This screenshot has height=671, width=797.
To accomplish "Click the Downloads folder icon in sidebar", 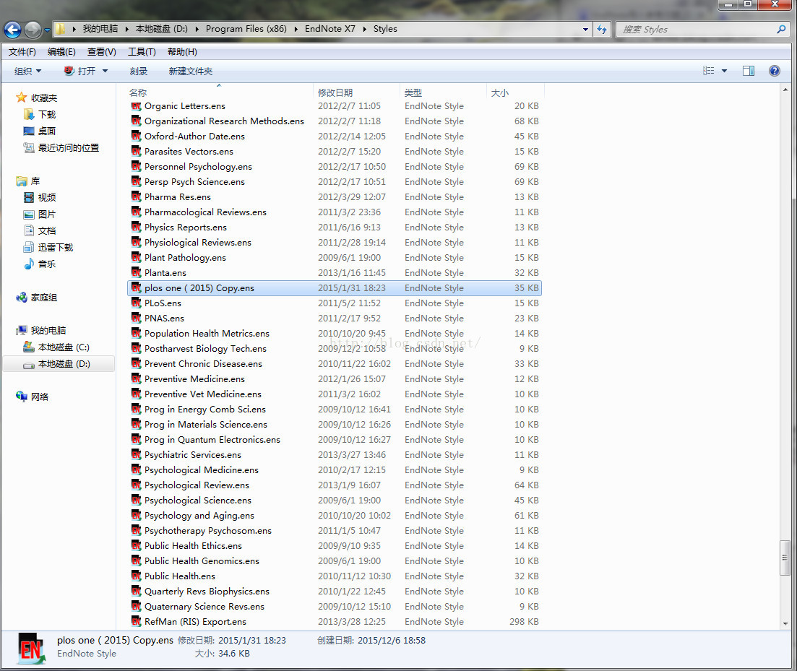I will [x=29, y=114].
